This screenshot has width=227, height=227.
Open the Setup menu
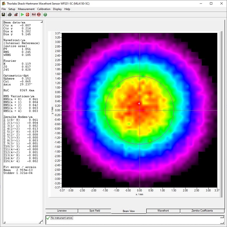[12, 9]
